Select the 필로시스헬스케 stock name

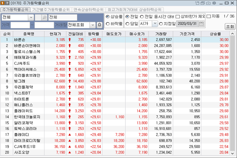pyautogui.click(x=27, y=52)
